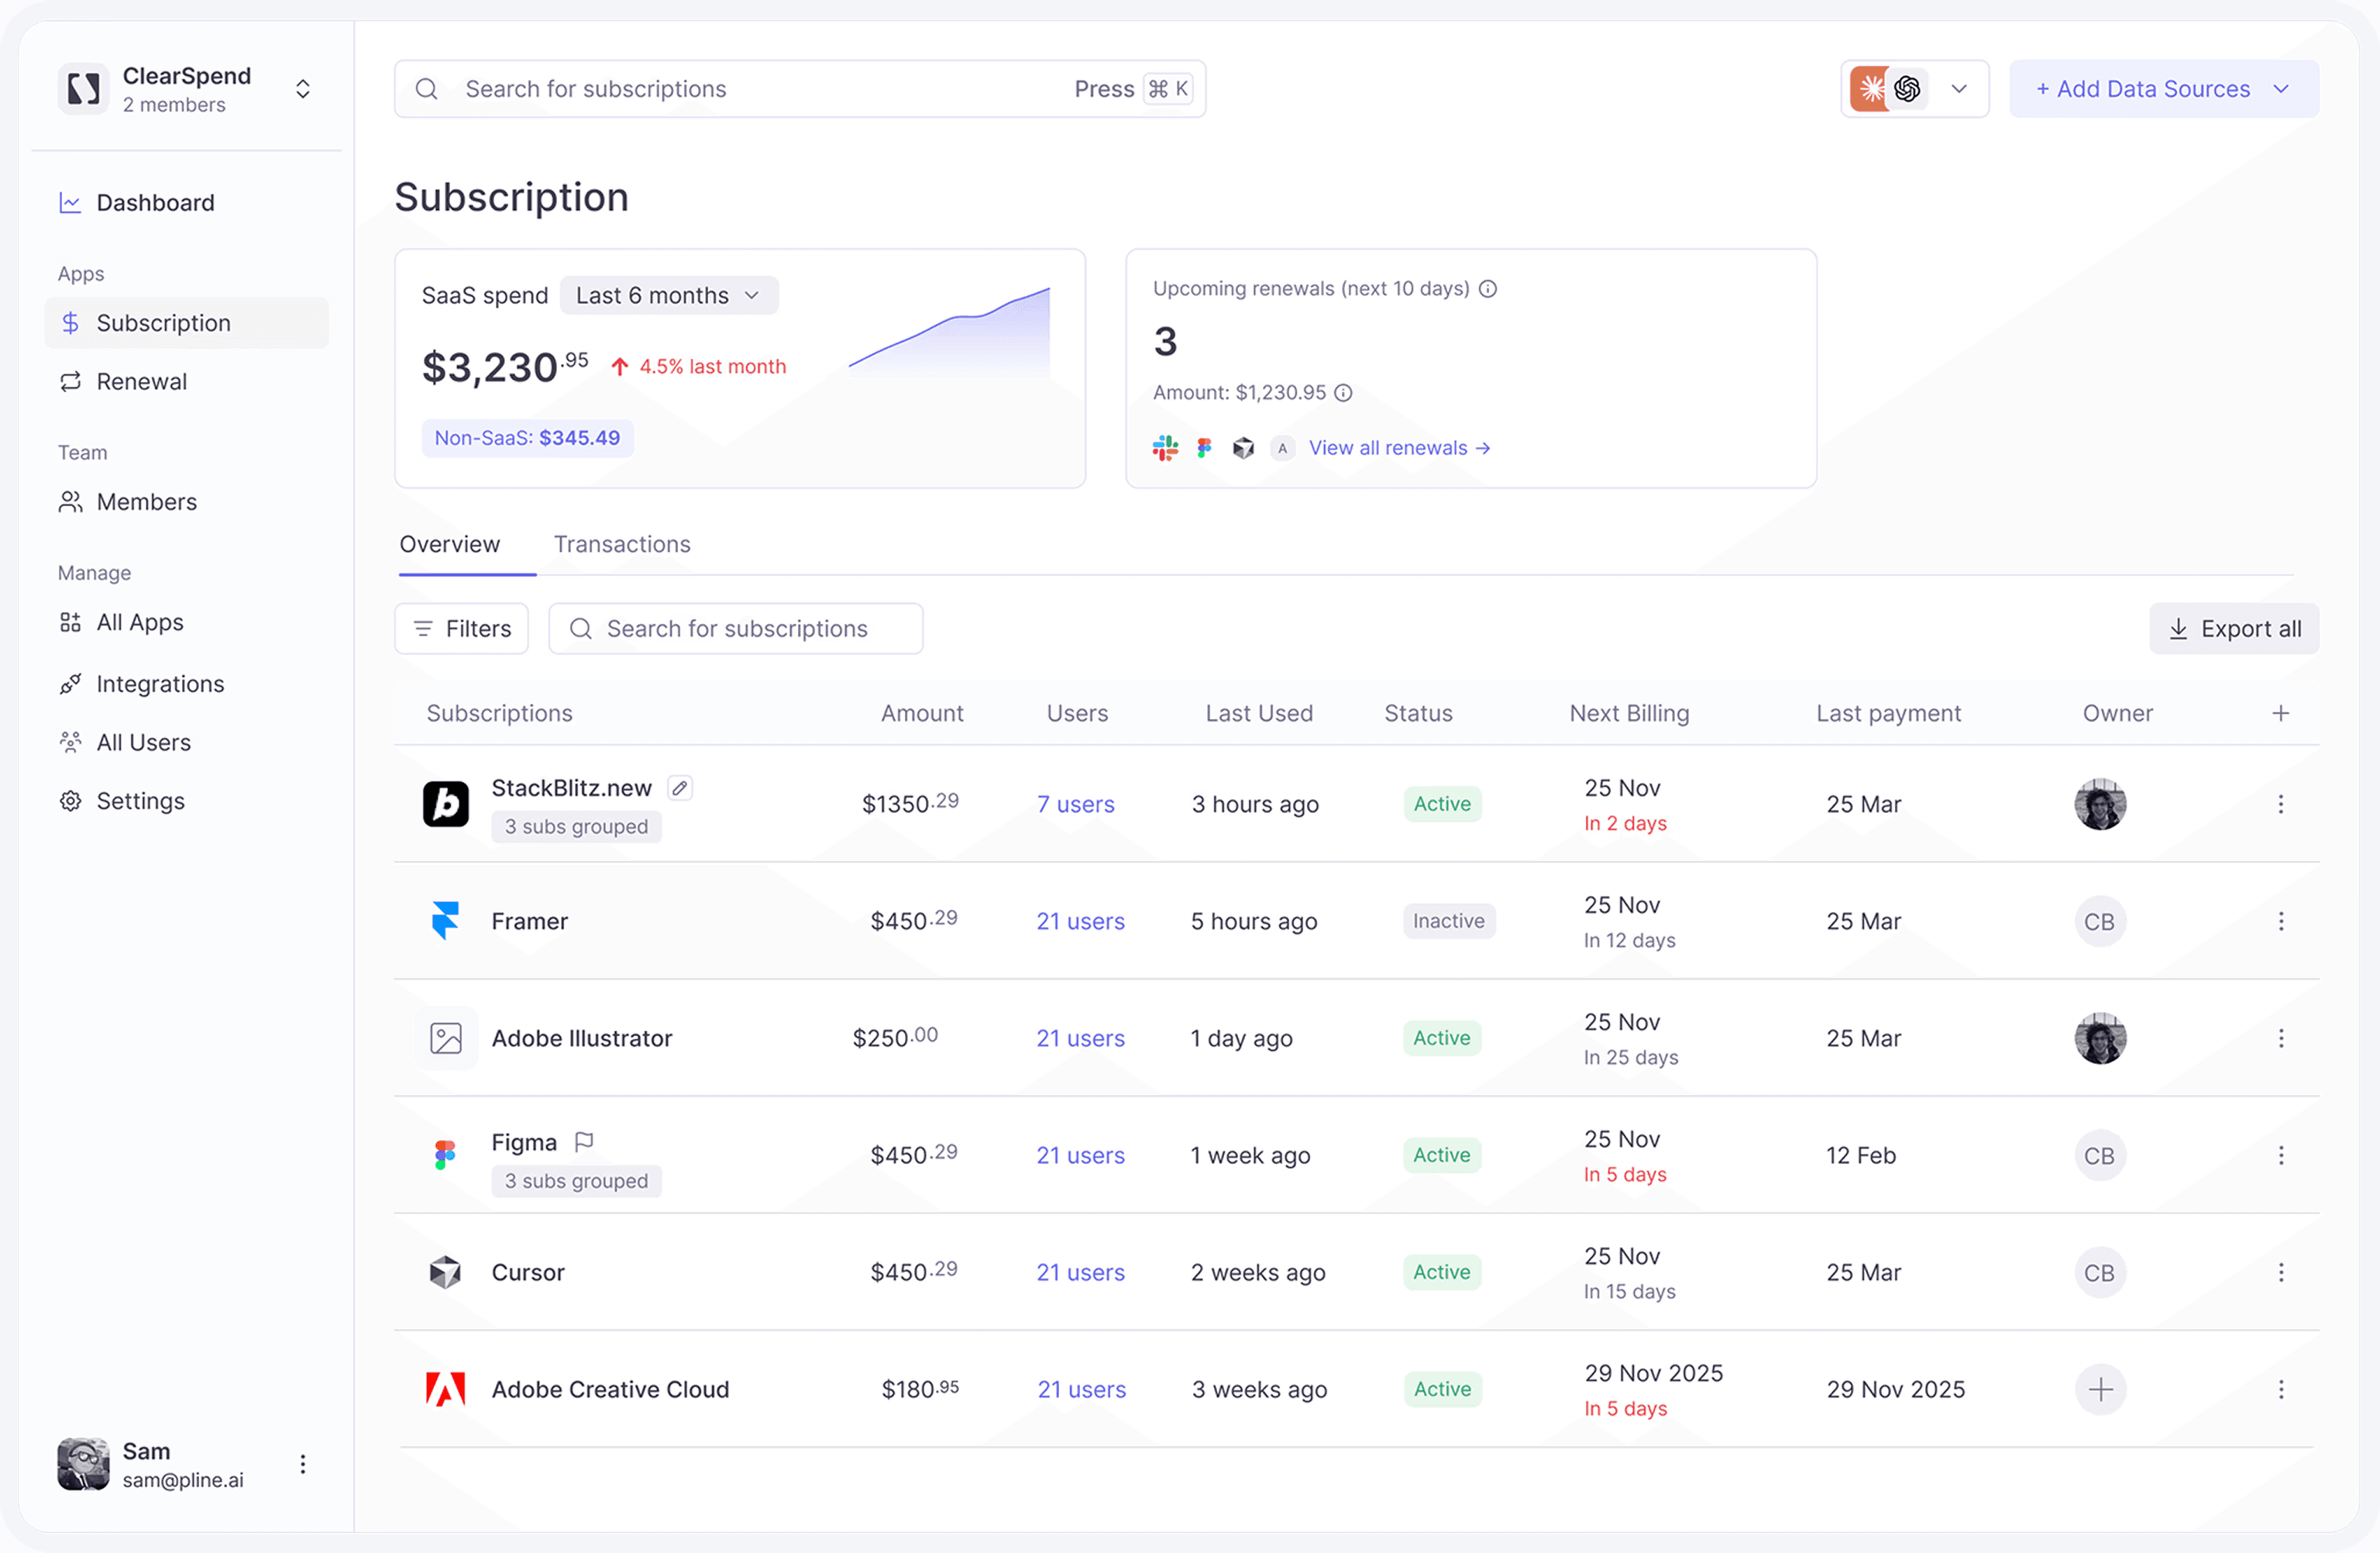
Task: Open the 7 users link for StackBlitz.new
Action: tap(1075, 805)
